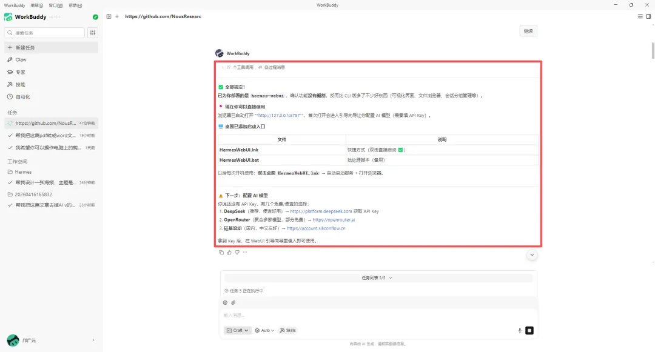Expand the 任务列表 5/5 task list
This screenshot has width=655, height=352.
[377, 277]
